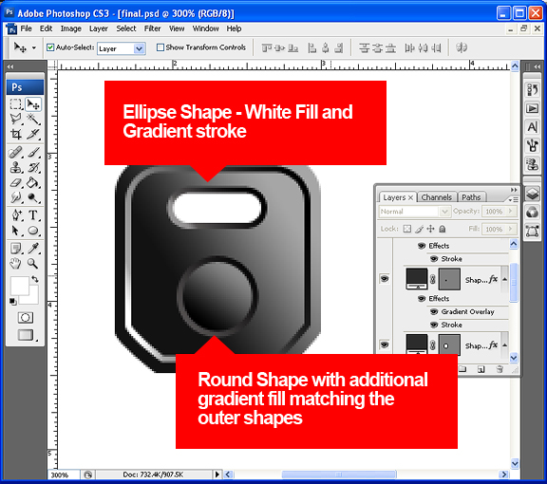This screenshot has width=547, height=484.
Task: Select the Smudge tool
Action: pos(16,197)
